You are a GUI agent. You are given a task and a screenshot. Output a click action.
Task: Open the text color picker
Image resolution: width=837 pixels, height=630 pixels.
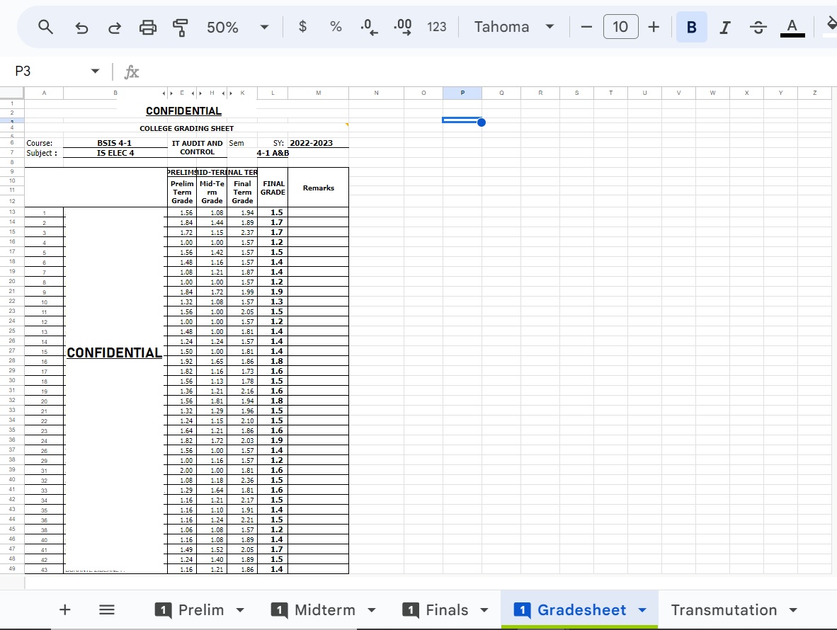792,27
